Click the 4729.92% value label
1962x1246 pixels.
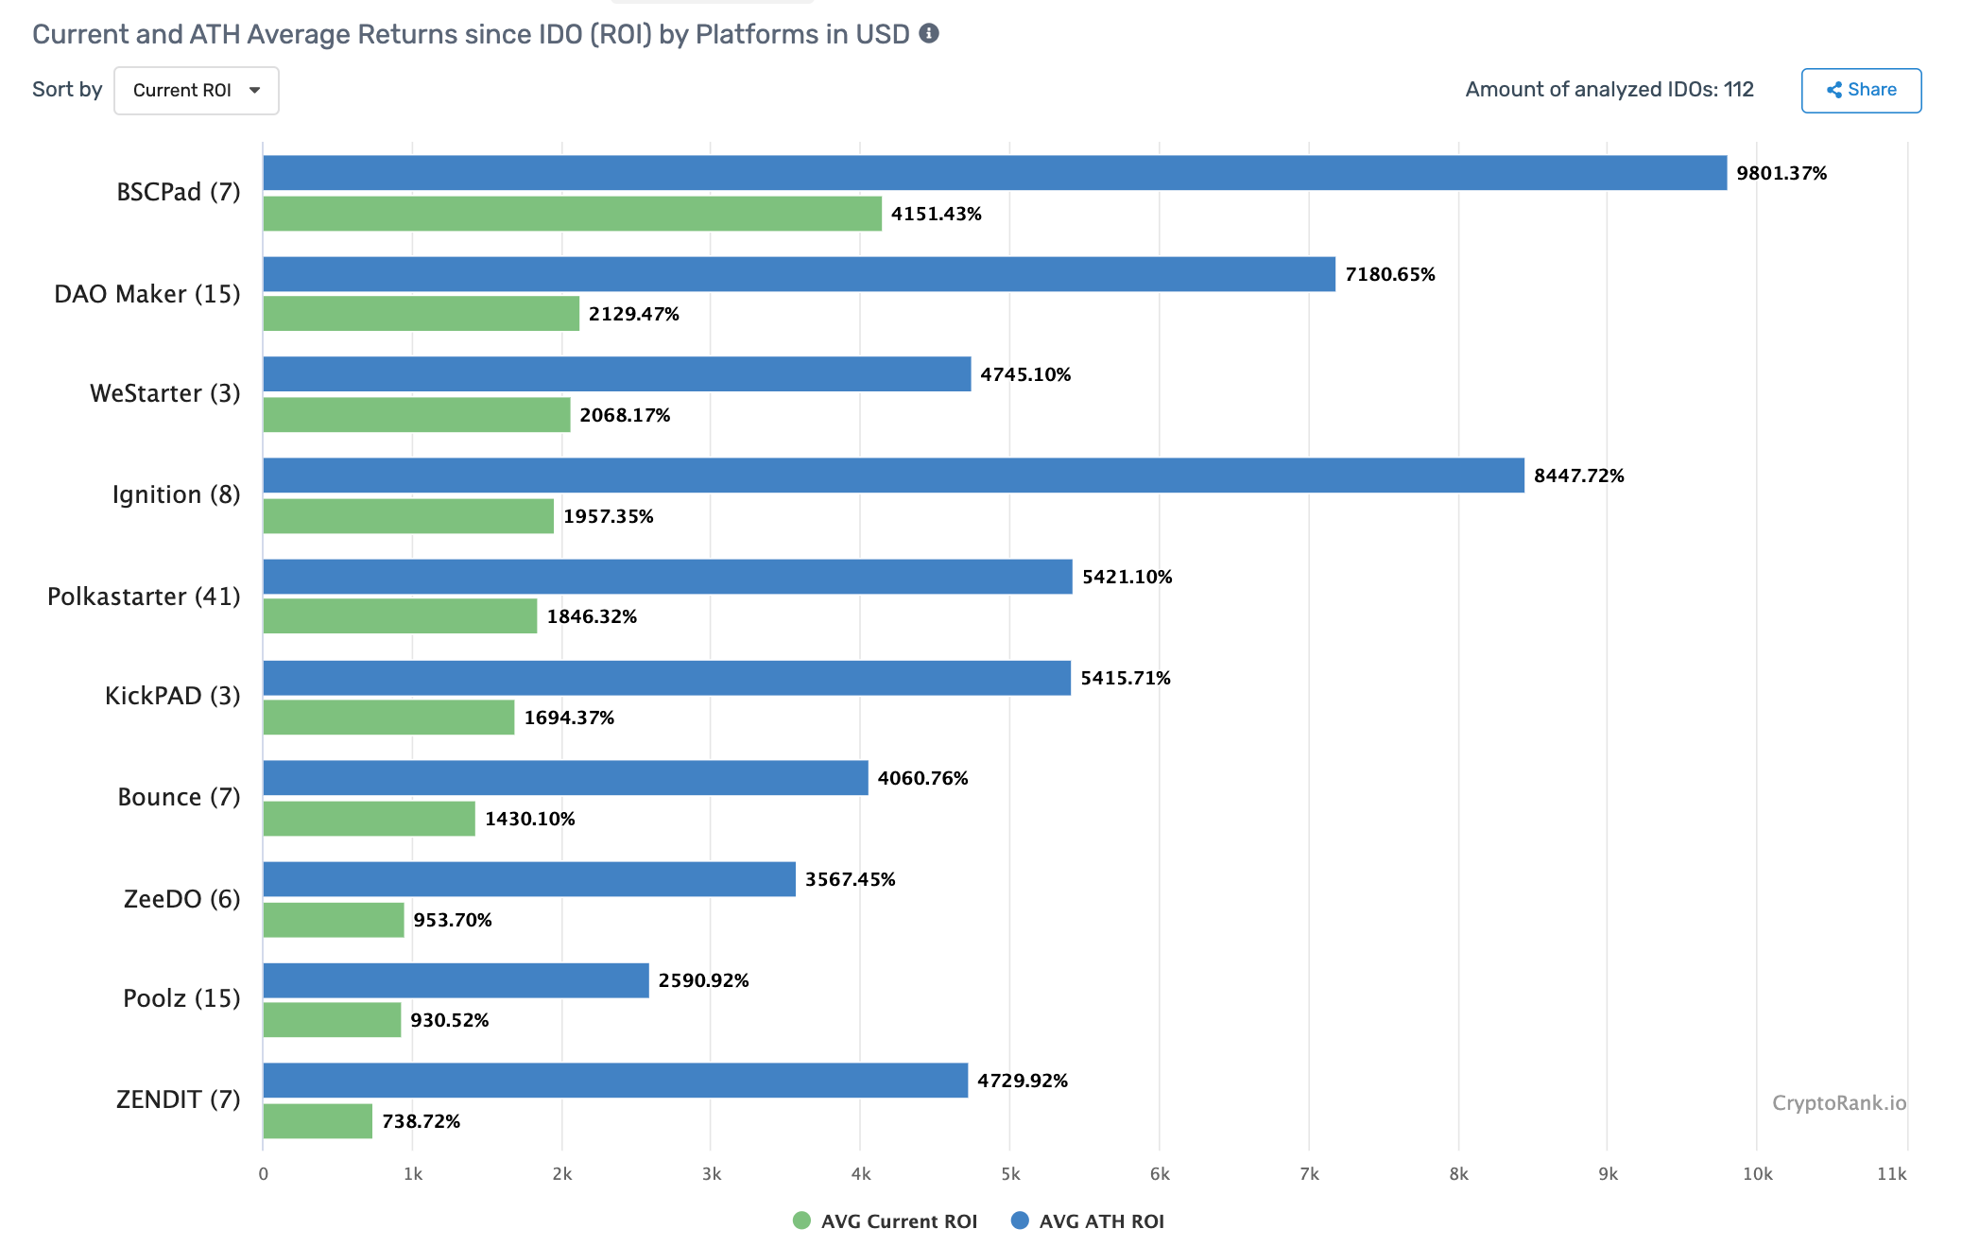[1023, 1081]
